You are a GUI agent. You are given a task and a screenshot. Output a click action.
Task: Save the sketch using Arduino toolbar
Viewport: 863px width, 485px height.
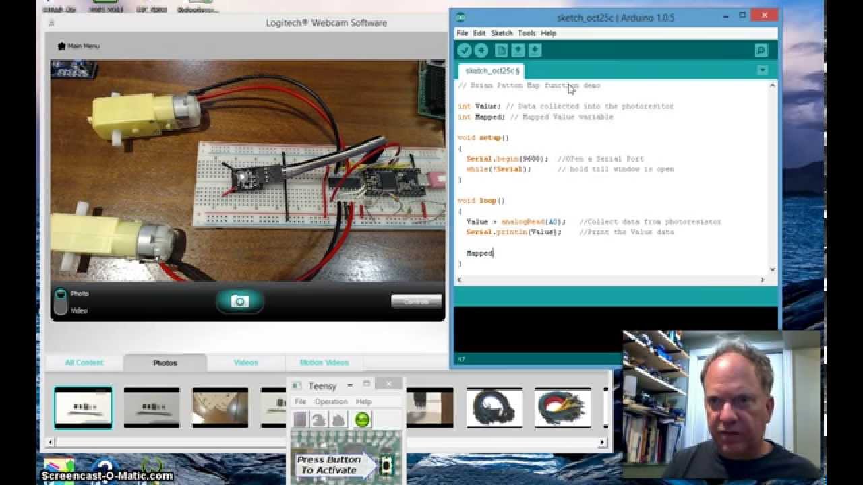tap(535, 51)
